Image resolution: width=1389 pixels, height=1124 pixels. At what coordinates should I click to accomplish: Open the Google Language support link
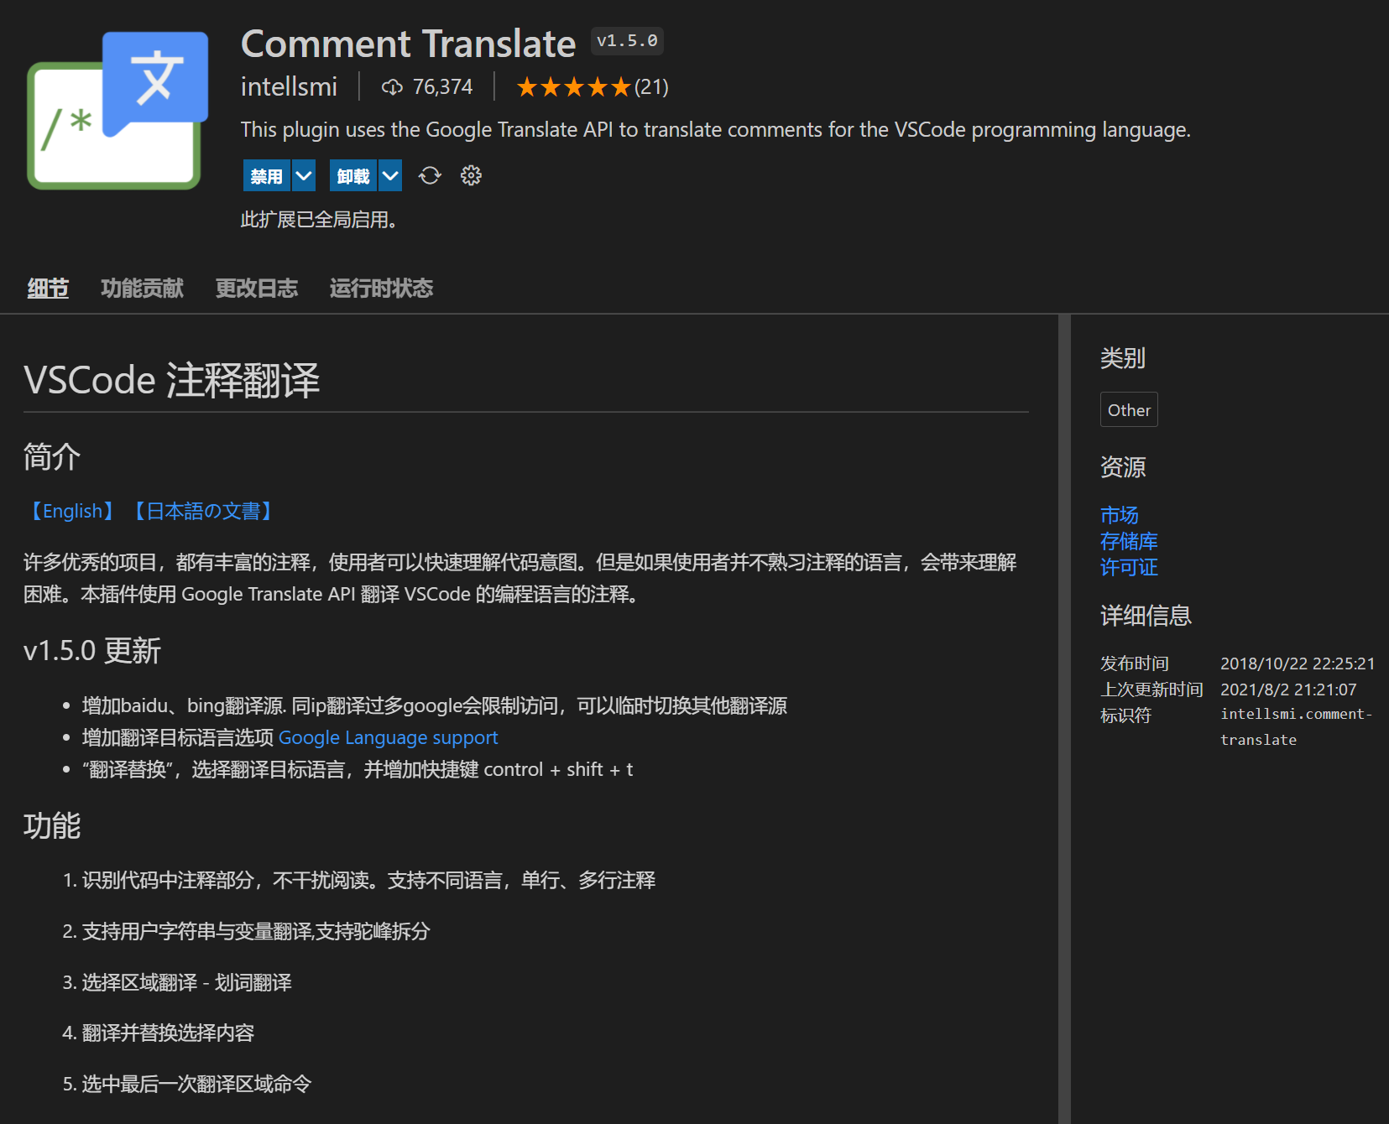389,737
